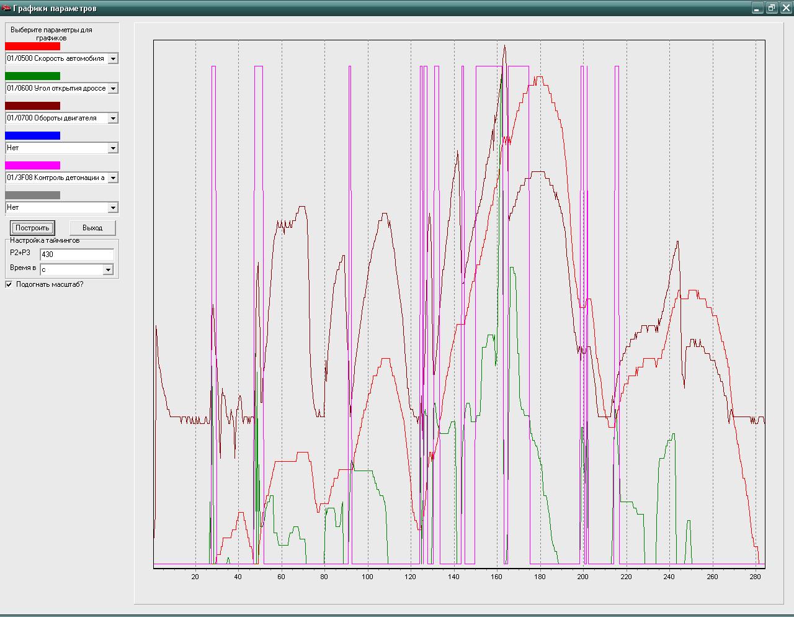Open the Нет dropdown under the blue swatch
This screenshot has height=617, width=794.
[113, 148]
